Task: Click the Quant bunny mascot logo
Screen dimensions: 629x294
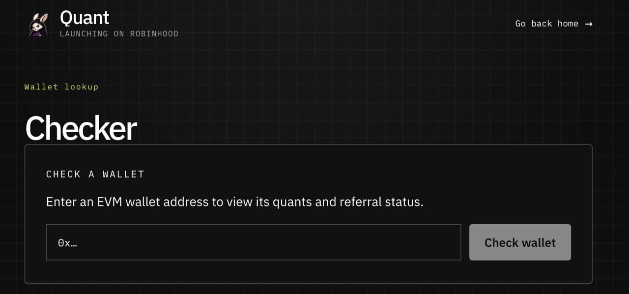Action: pyautogui.click(x=38, y=25)
